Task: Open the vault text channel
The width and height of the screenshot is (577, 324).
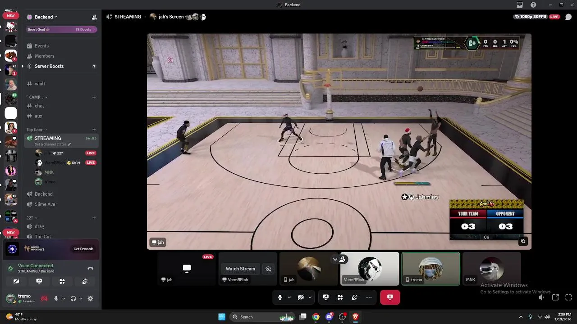Action: [x=61, y=84]
